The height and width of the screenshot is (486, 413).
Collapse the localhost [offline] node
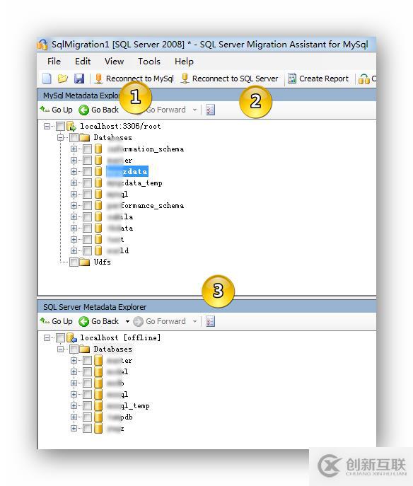47,337
